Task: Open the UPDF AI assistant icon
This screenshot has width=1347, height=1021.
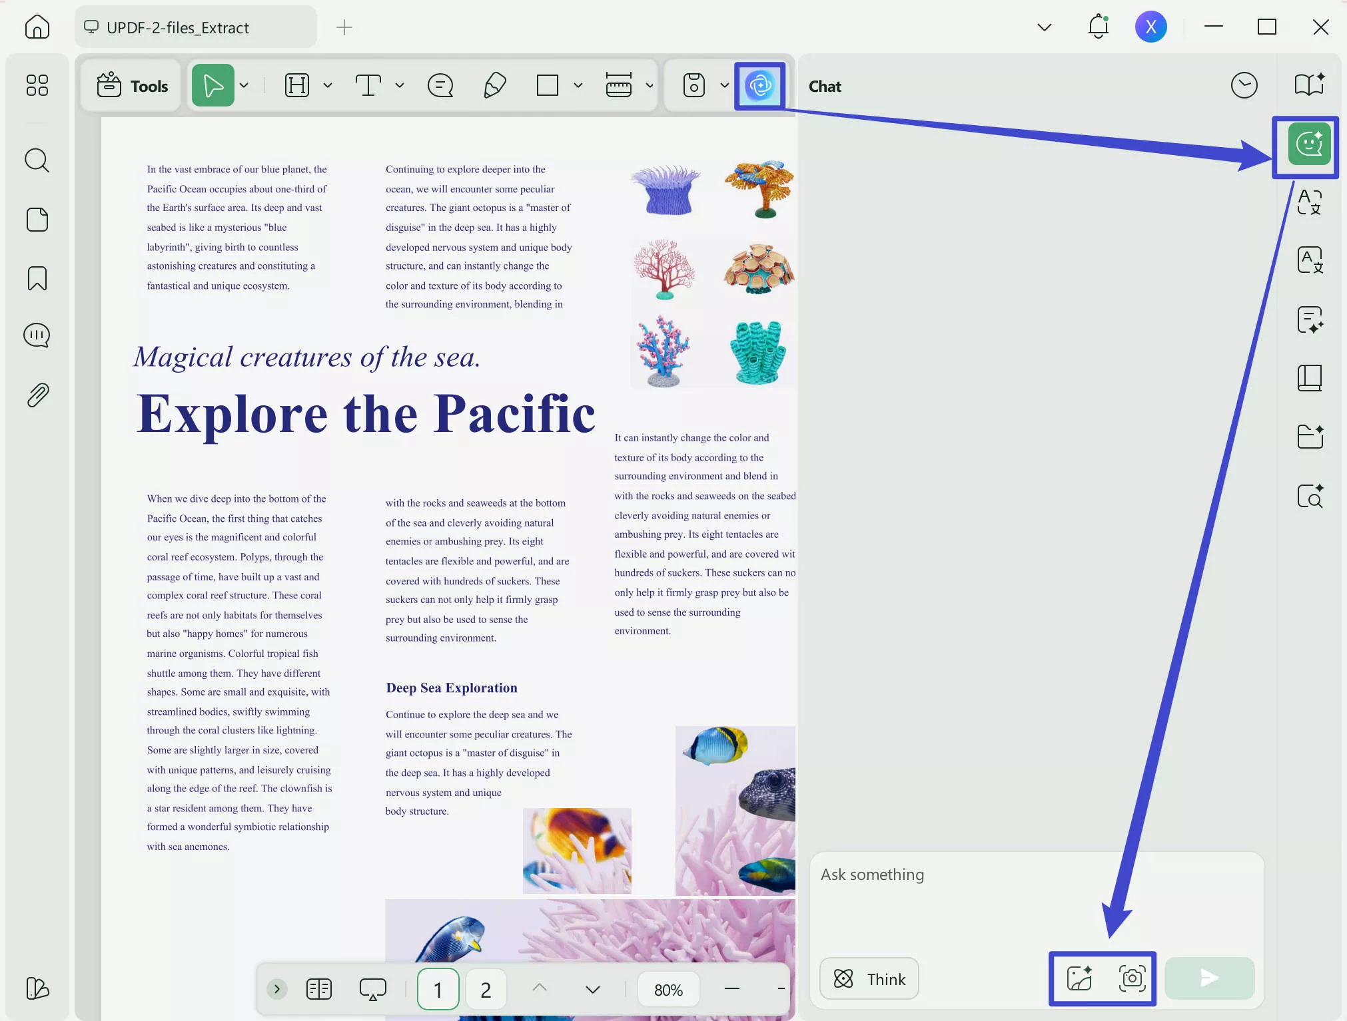Action: (x=759, y=85)
